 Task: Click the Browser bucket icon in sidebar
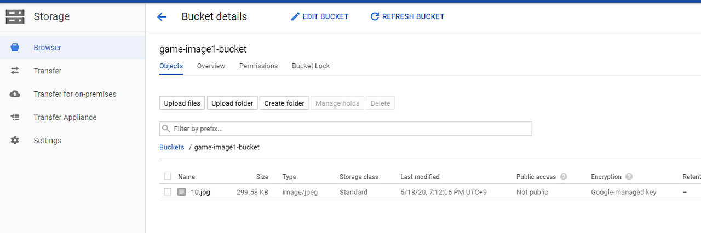[15, 48]
